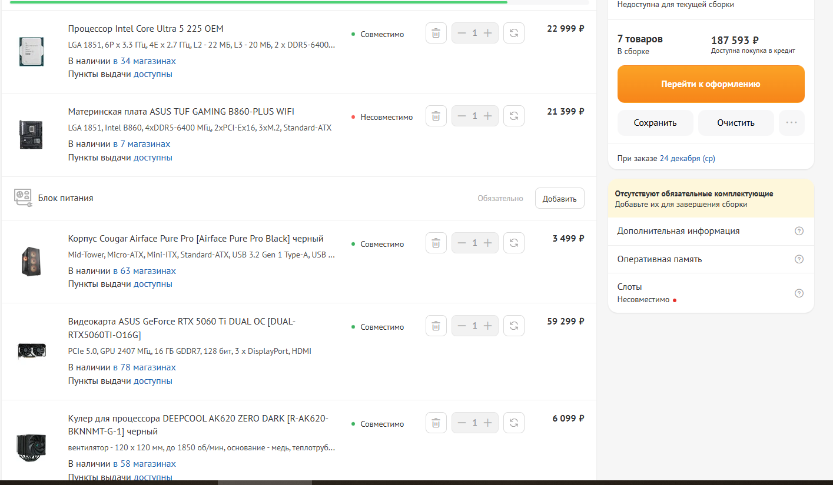833x485 pixels.
Task: Delete the ASUS TUF GAMING B860-PLUS motherboard
Action: [x=436, y=116]
